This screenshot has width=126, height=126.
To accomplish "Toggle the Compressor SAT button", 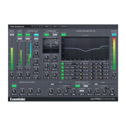I will tap(36, 35).
